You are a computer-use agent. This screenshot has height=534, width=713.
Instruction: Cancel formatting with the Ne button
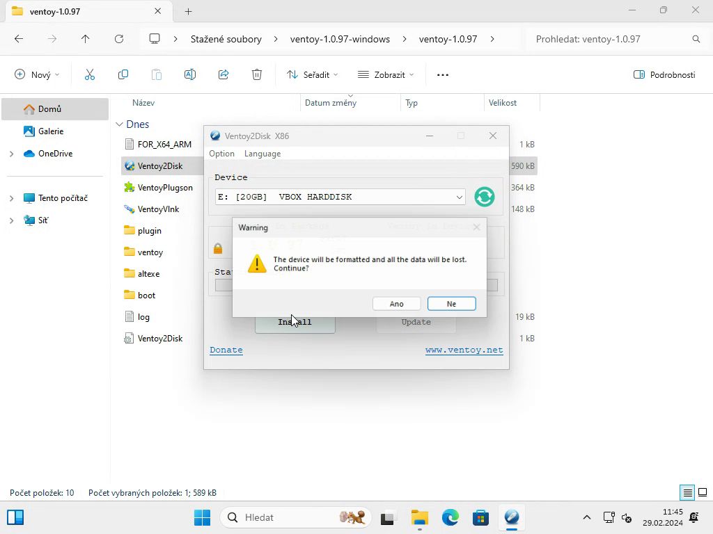(451, 304)
